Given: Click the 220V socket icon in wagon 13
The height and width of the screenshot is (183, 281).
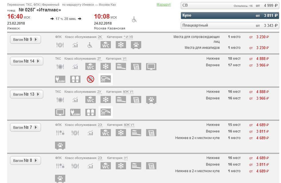Looking at the screenshot, I should pos(75,112).
